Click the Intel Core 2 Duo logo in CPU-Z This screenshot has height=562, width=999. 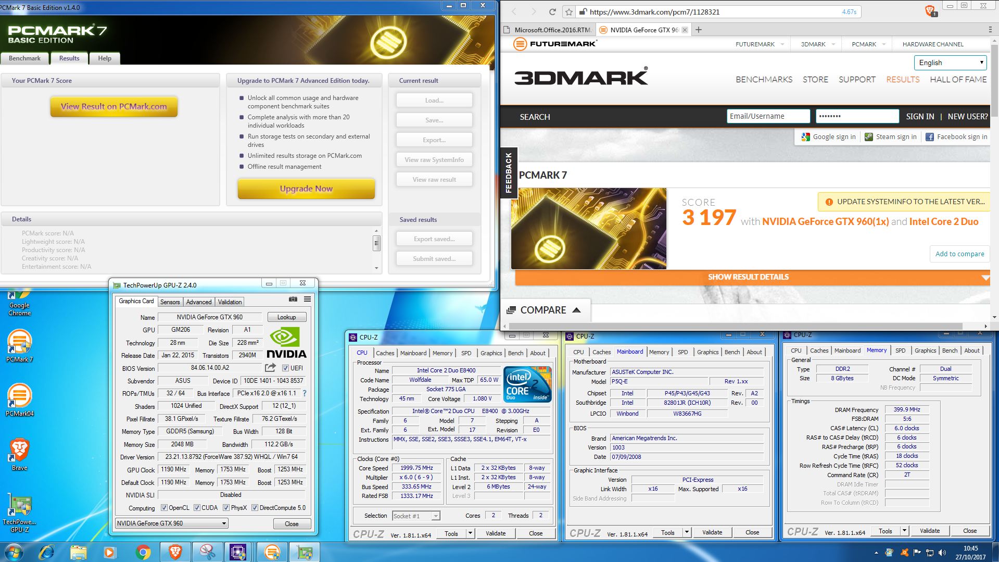tap(528, 384)
